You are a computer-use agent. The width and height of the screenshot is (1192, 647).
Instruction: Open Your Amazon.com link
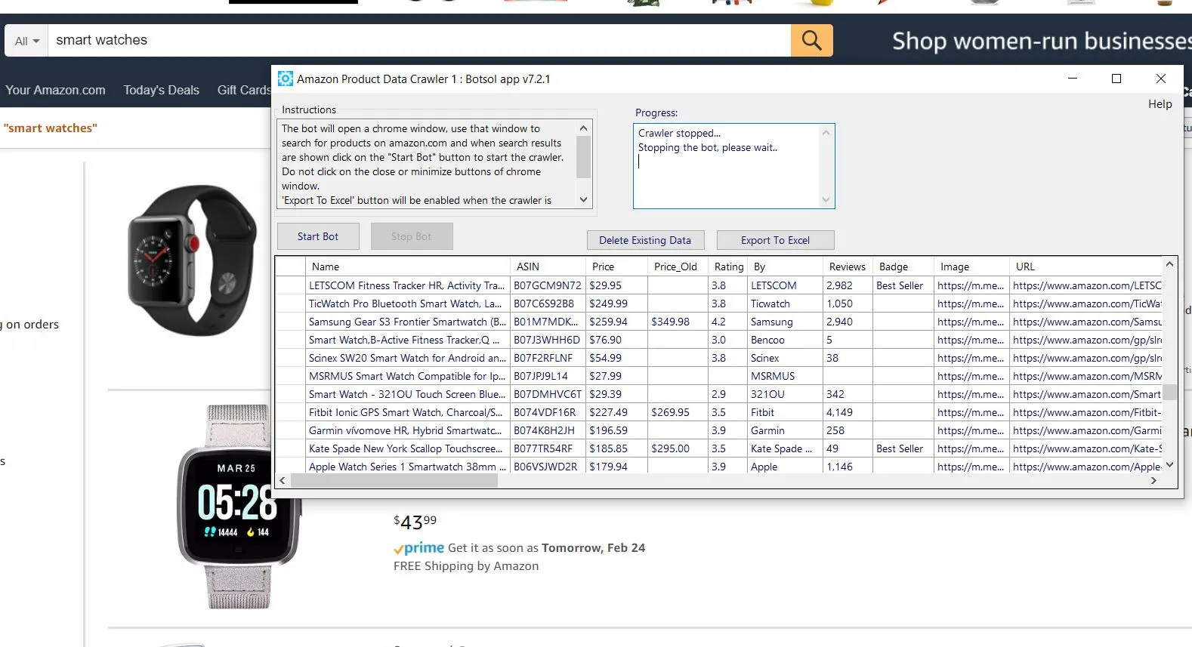(x=55, y=90)
